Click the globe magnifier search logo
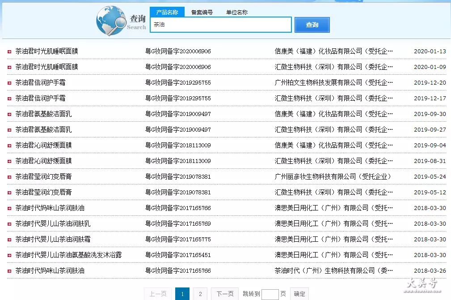This screenshot has width=451, height=300. [x=111, y=21]
